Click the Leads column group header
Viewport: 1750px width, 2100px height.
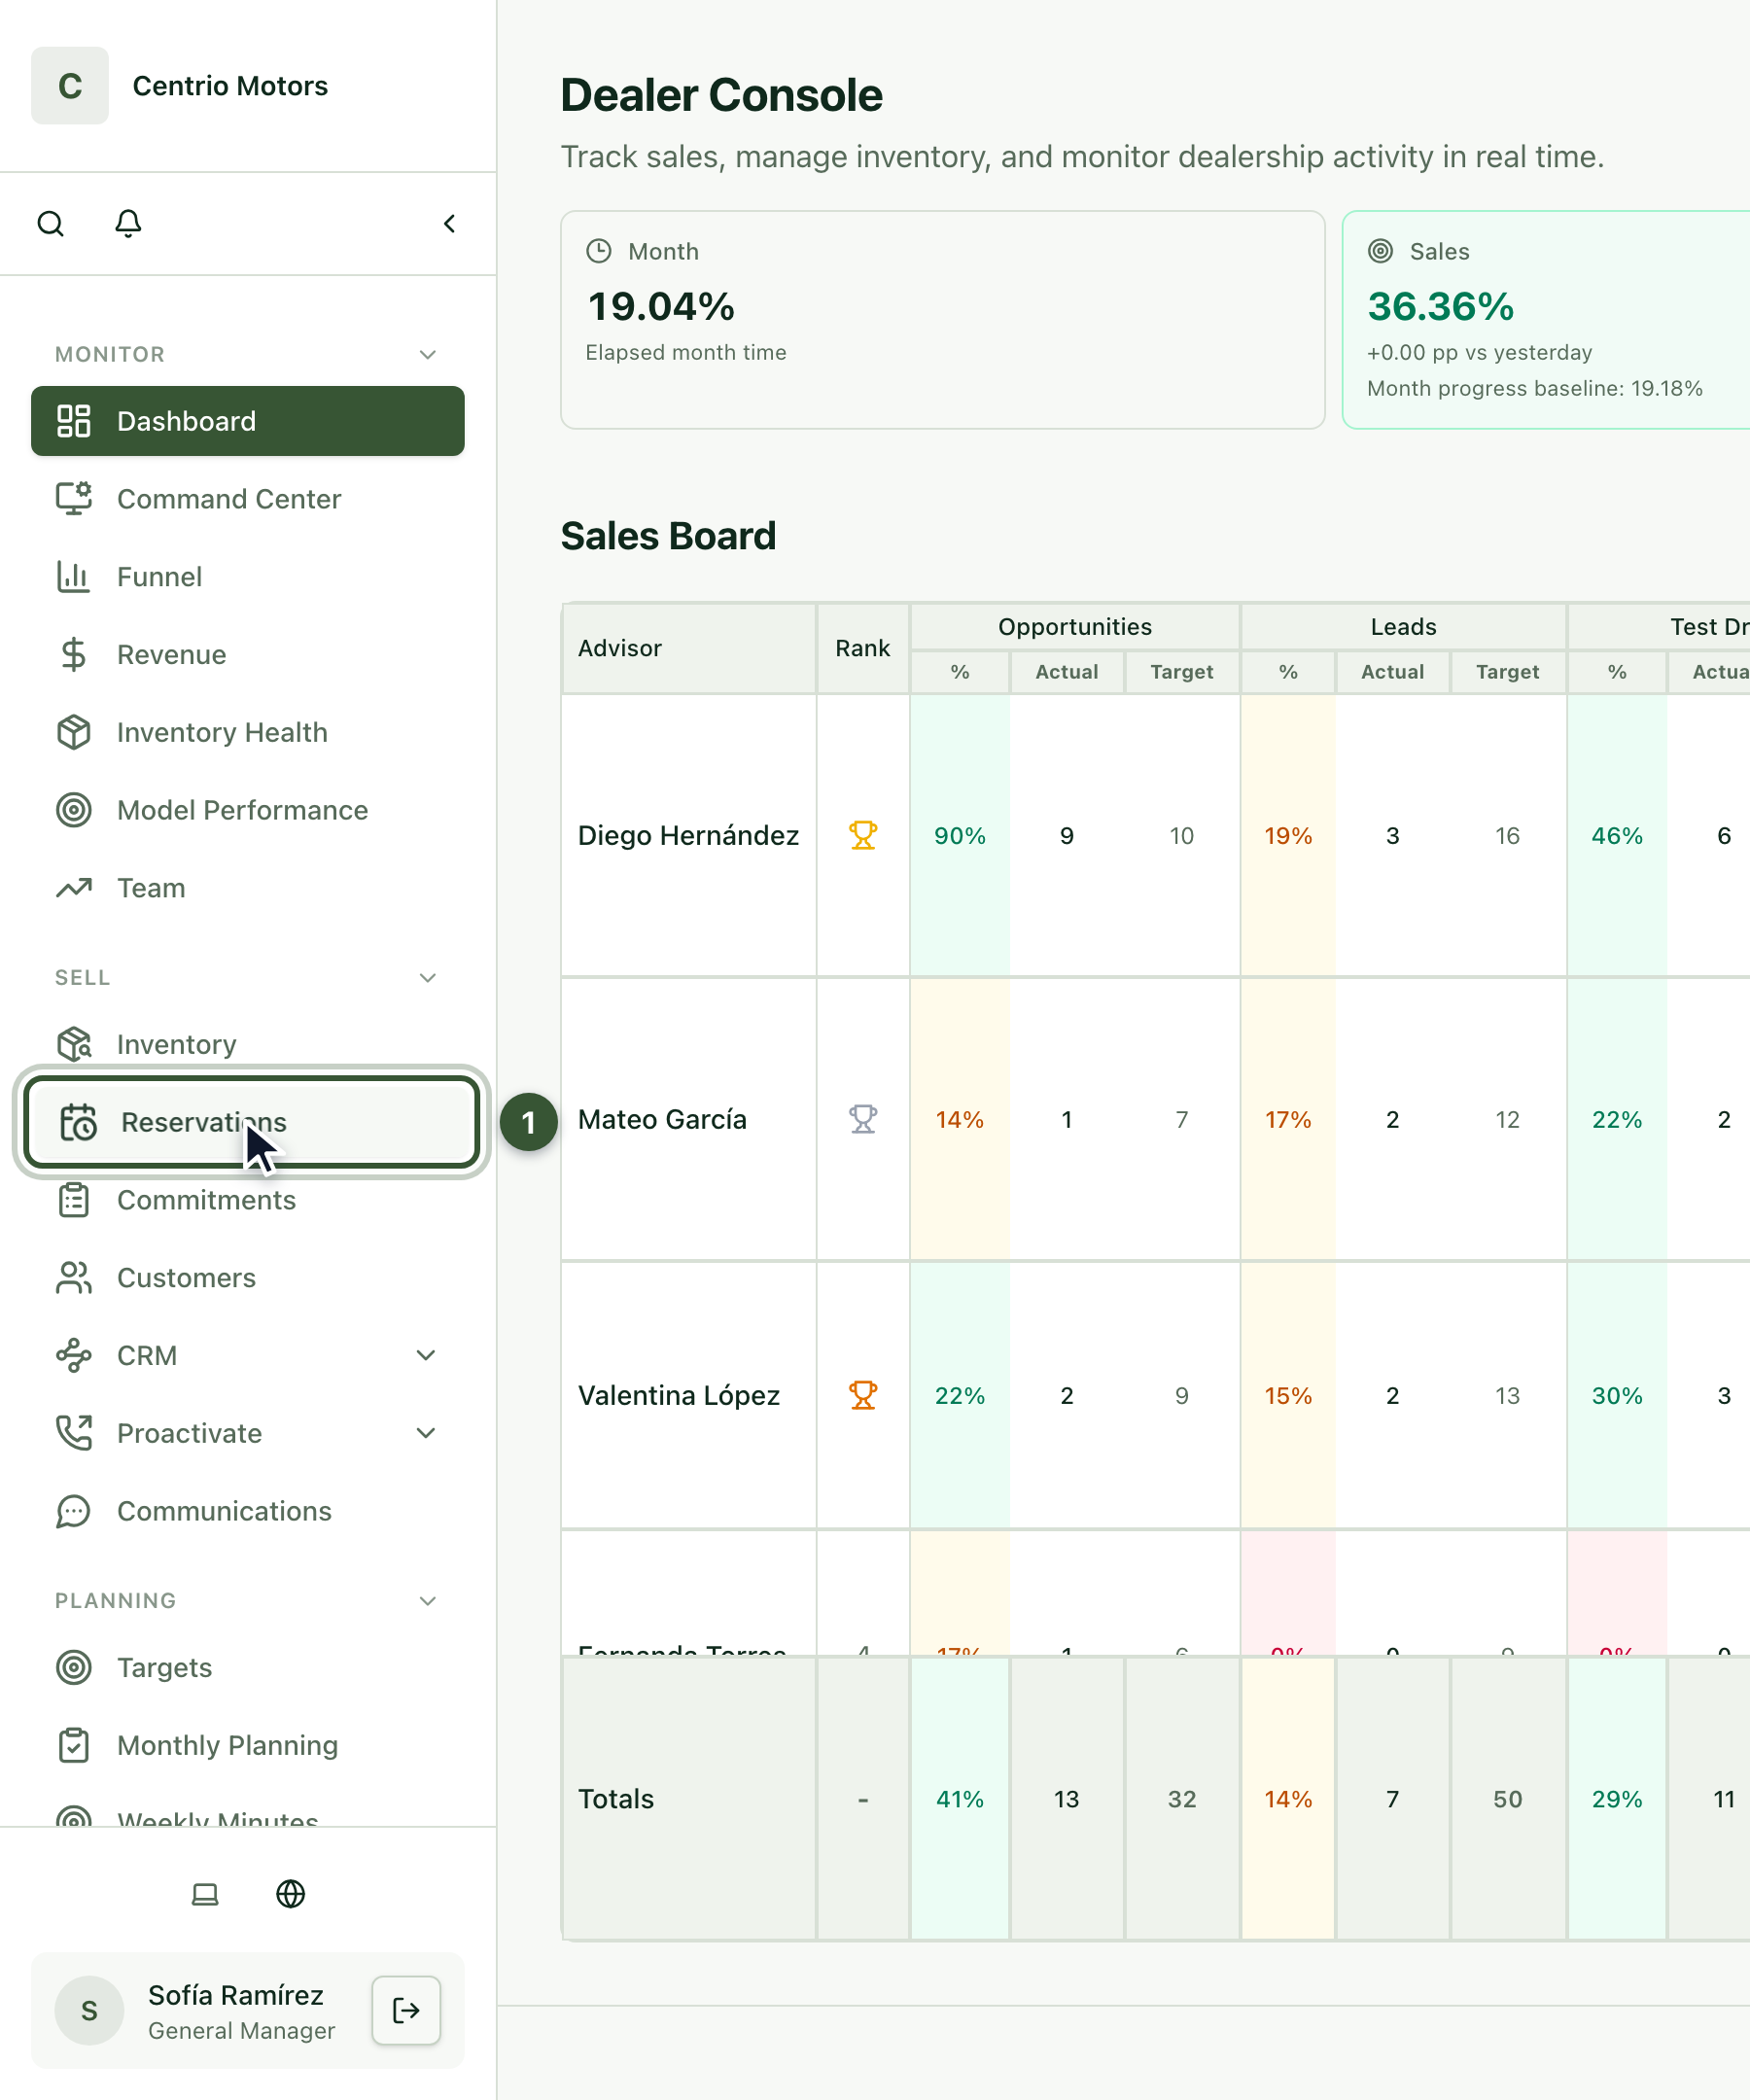pos(1403,626)
